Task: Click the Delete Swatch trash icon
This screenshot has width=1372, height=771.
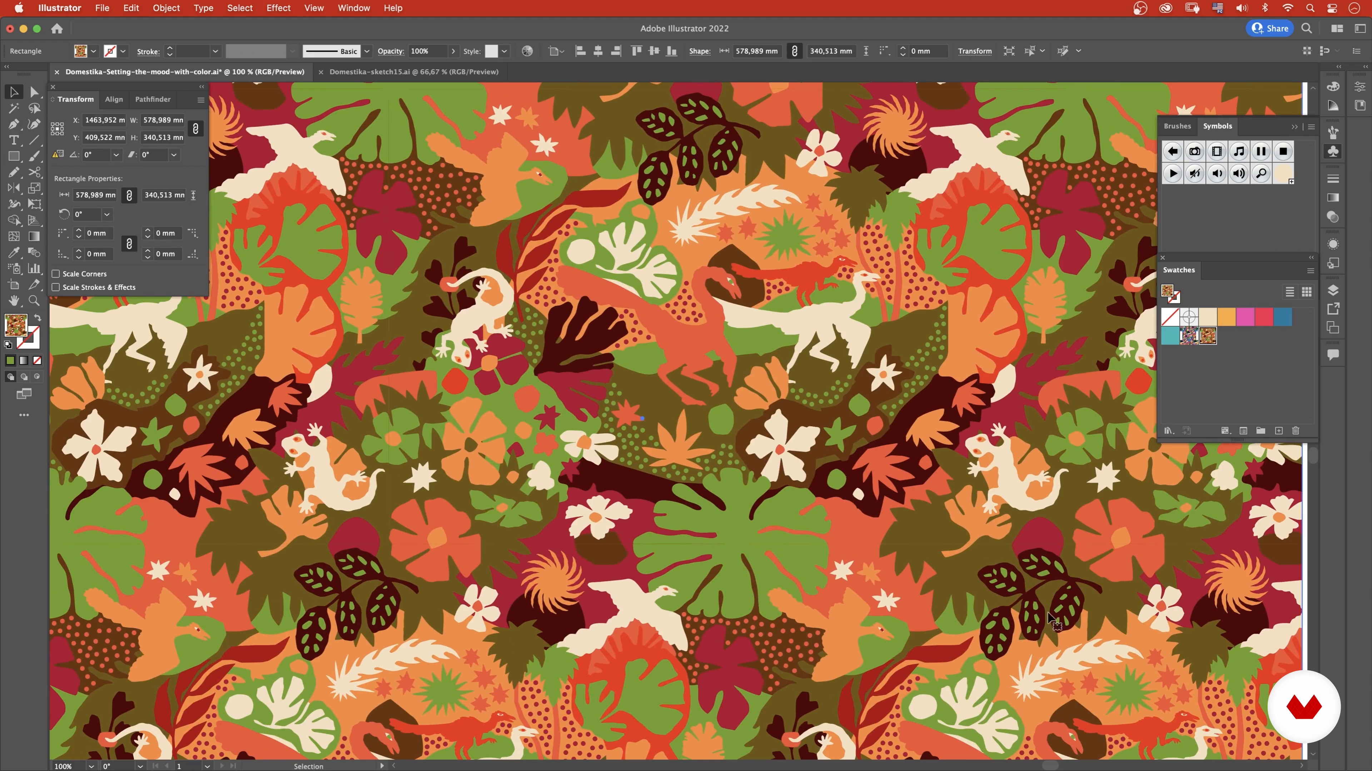Action: 1295,430
